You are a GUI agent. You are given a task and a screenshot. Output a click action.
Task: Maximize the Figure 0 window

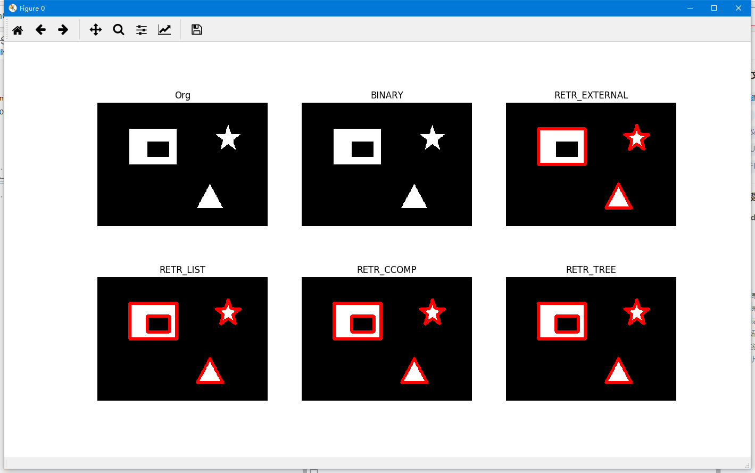coord(714,8)
